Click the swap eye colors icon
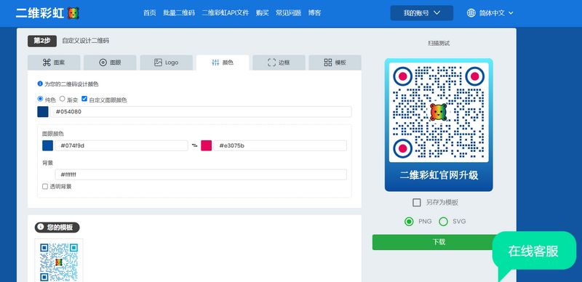Screen dimensions: 582x282 pos(194,146)
